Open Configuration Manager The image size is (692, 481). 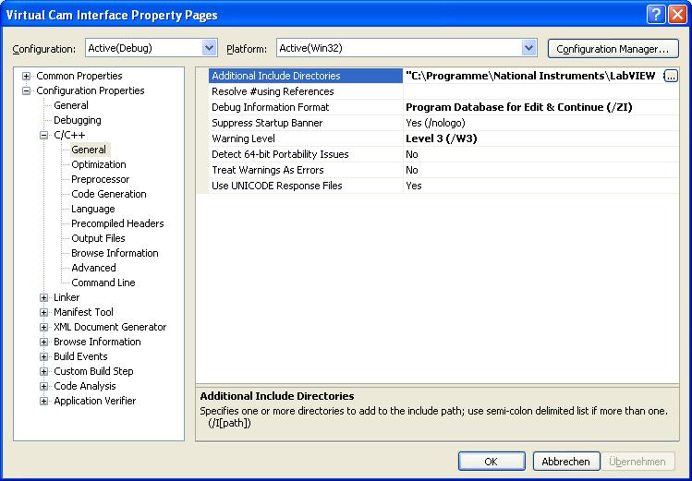pyautogui.click(x=613, y=49)
